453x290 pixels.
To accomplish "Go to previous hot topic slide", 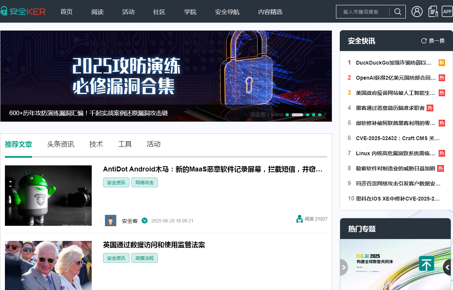I will tap(344, 267).
